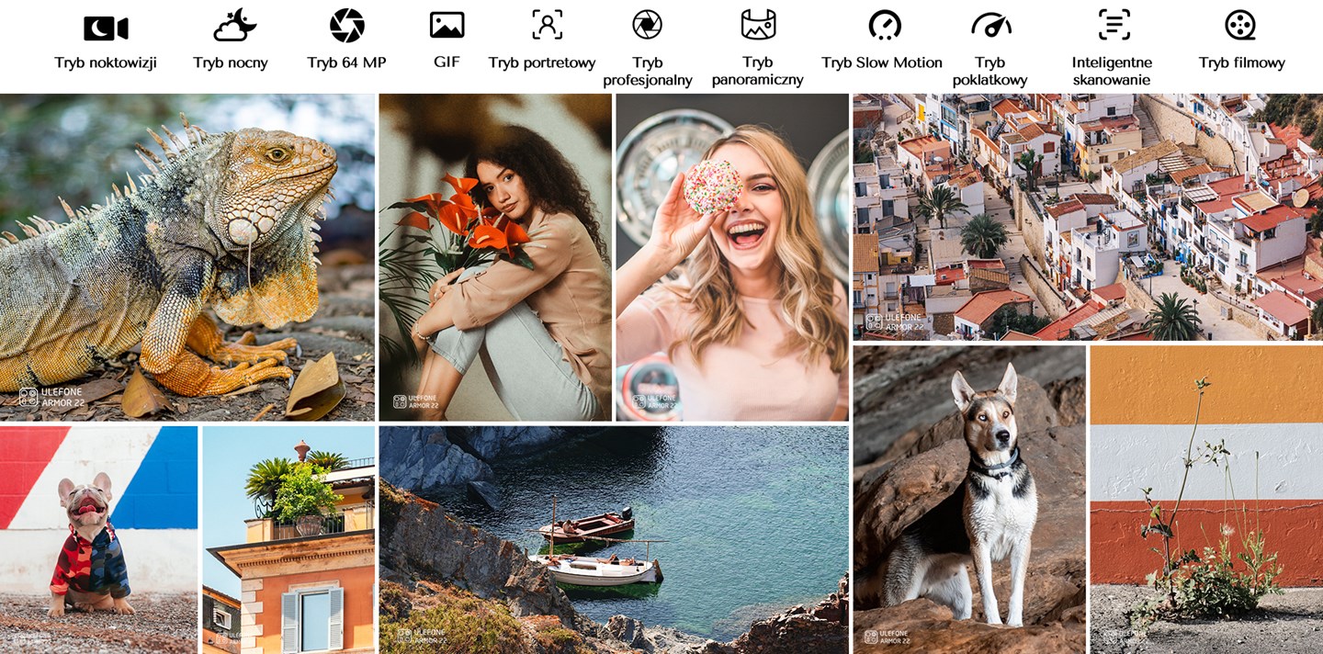Select the Tryb Slow Motion gauge icon

[x=884, y=26]
